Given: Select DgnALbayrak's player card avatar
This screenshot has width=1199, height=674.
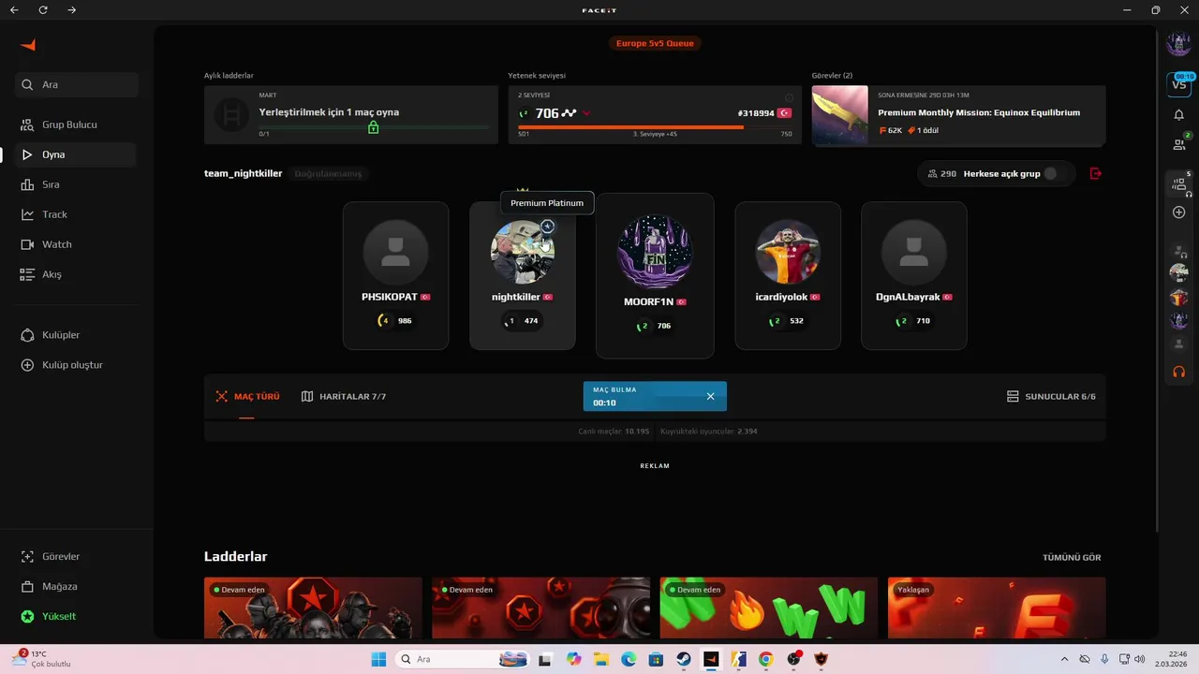Looking at the screenshot, I should 913,252.
